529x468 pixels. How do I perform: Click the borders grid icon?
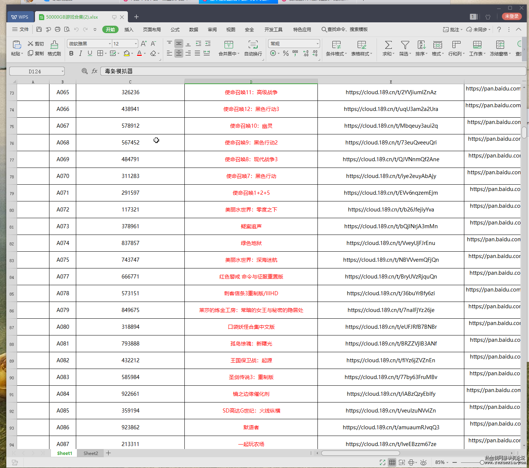click(x=100, y=54)
